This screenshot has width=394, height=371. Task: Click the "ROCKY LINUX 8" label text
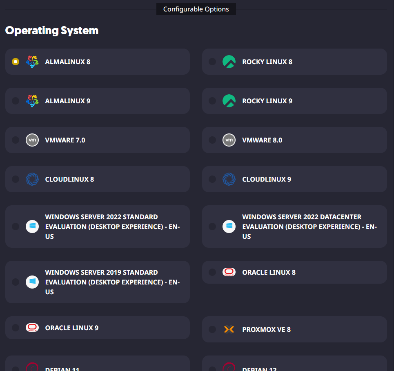click(267, 62)
